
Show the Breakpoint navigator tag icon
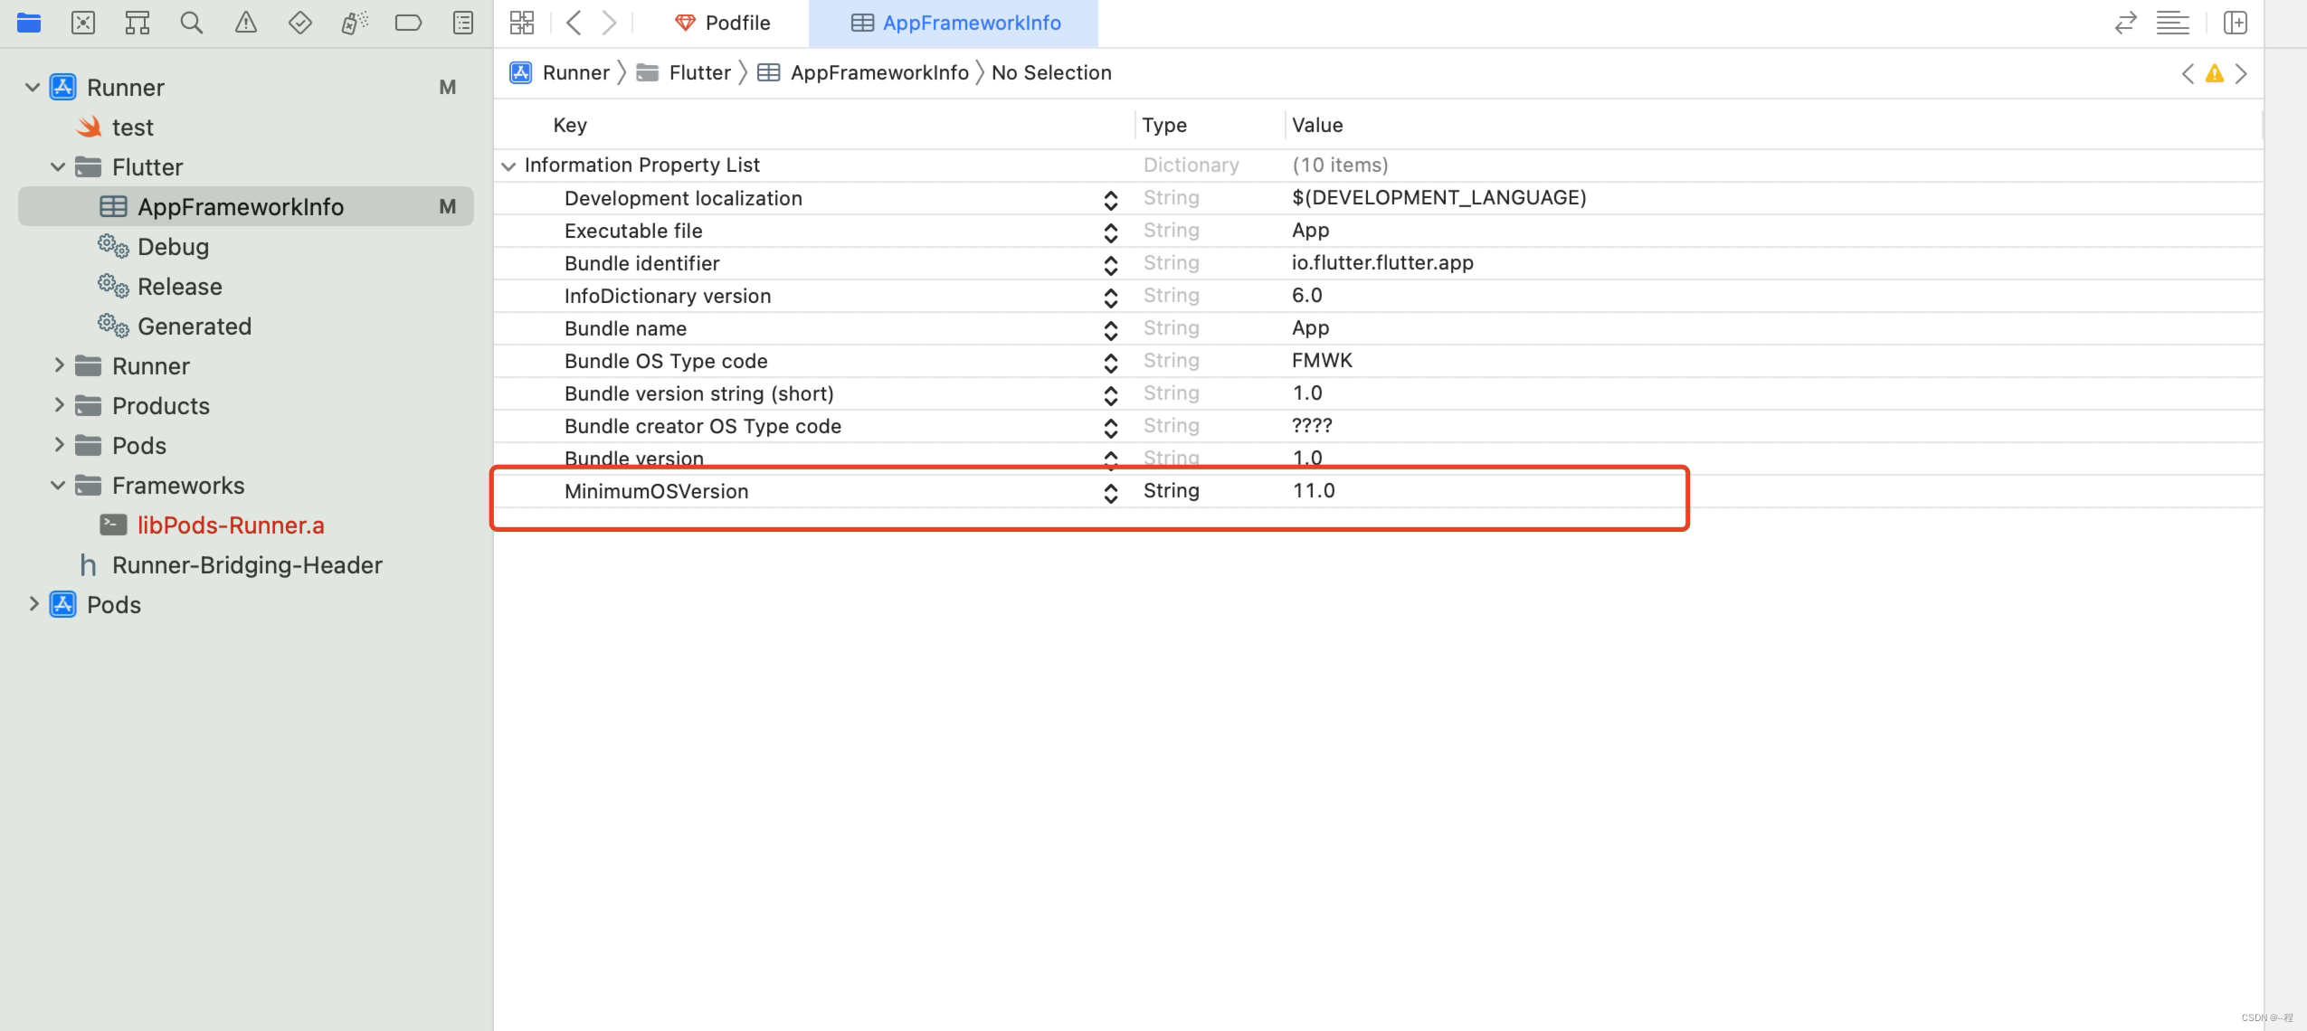(x=409, y=22)
